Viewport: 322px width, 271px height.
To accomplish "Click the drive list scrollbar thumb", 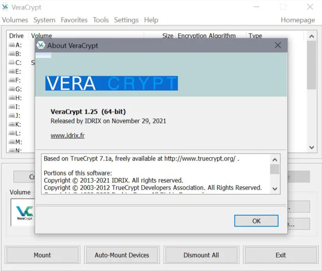I will [311, 65].
